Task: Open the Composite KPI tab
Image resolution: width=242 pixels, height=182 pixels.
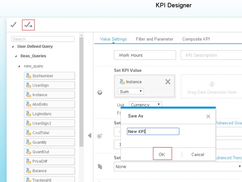Action: tap(196, 39)
